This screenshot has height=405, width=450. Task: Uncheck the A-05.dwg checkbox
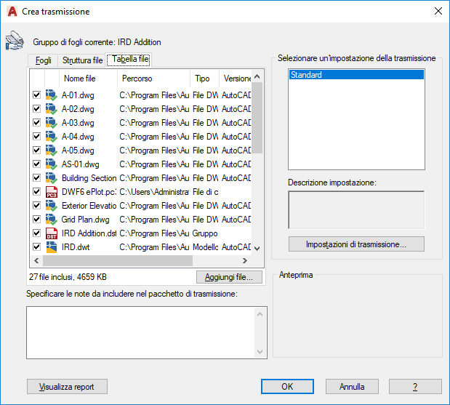(x=36, y=150)
